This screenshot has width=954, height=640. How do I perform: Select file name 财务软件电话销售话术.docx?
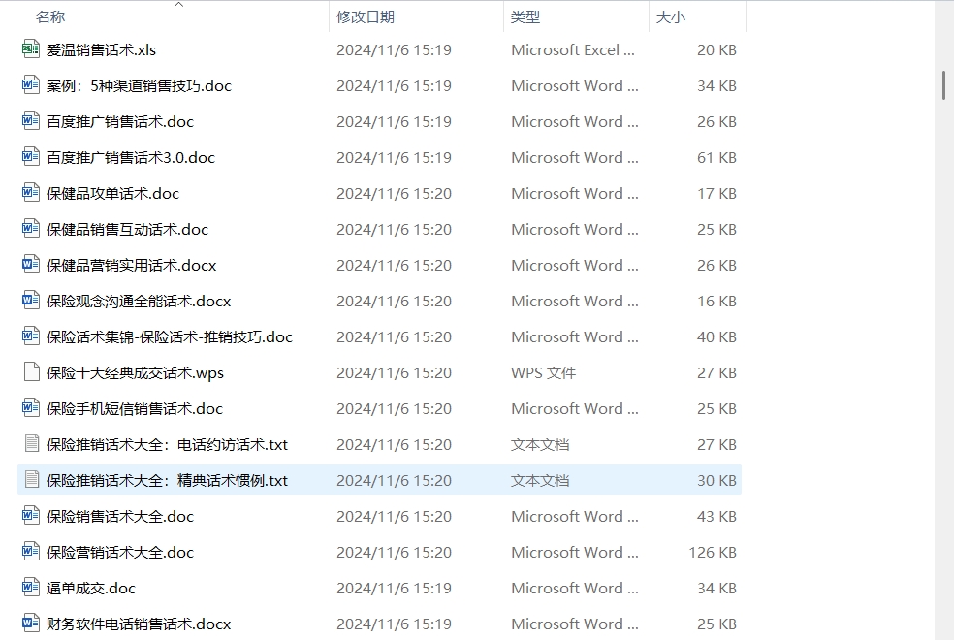pos(139,624)
